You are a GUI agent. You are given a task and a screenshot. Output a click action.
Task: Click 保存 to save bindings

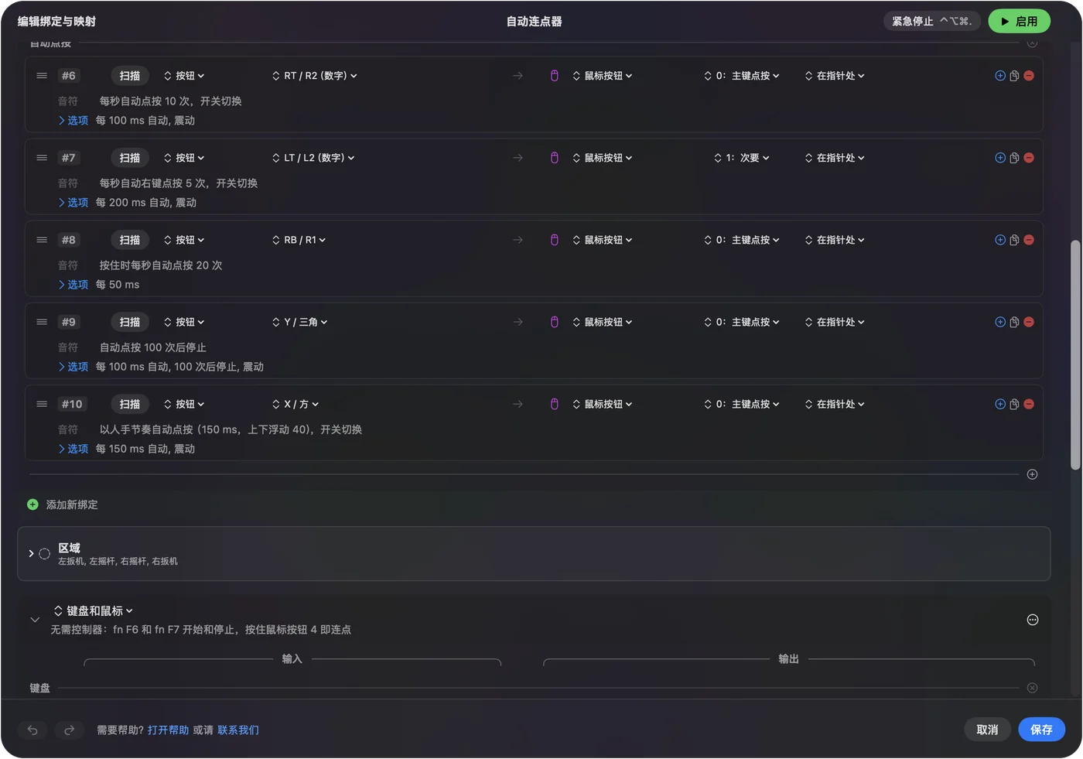[x=1041, y=730]
